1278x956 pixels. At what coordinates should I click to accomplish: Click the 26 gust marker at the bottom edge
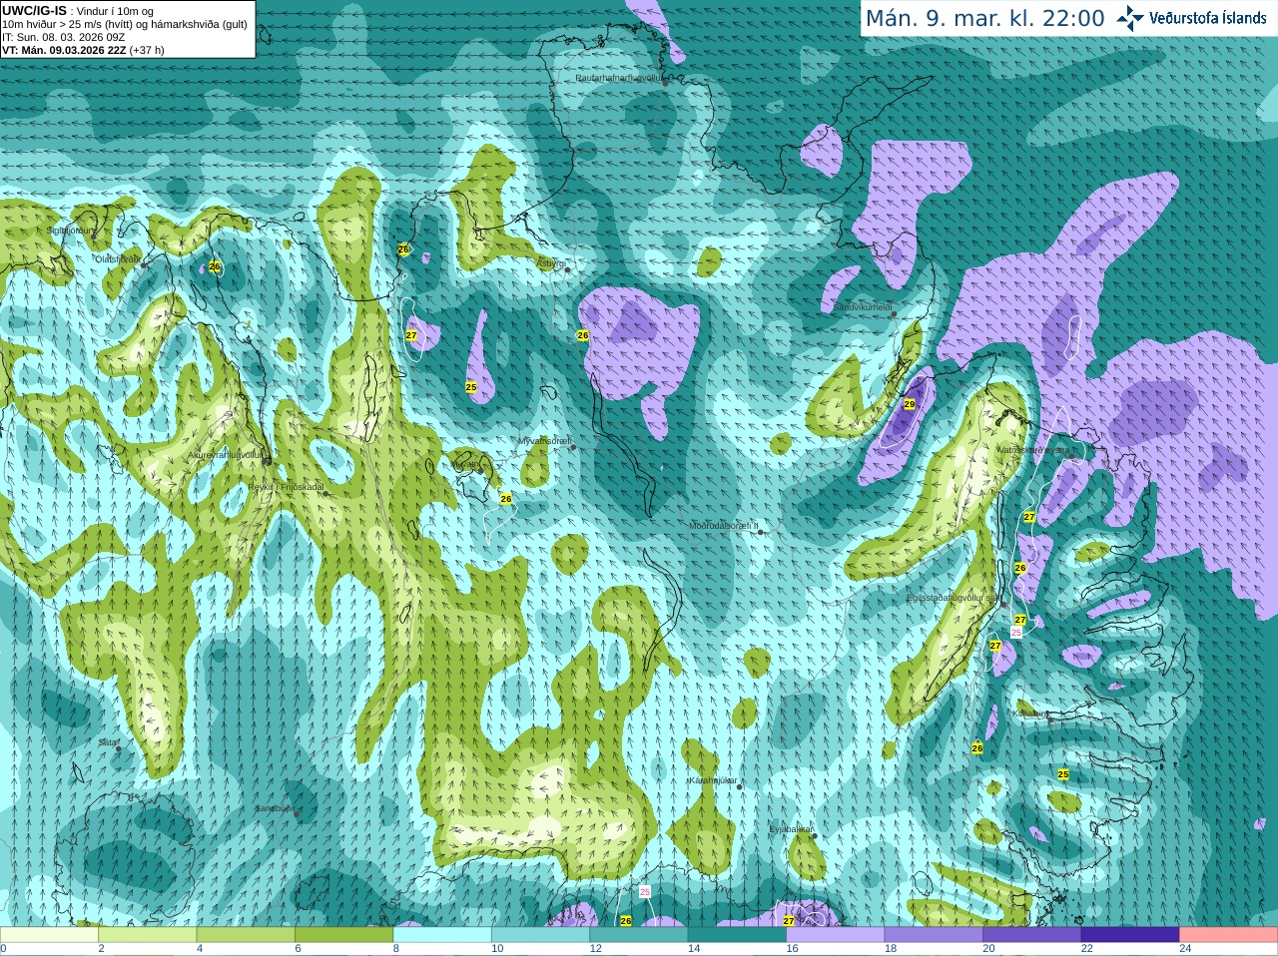click(x=626, y=920)
